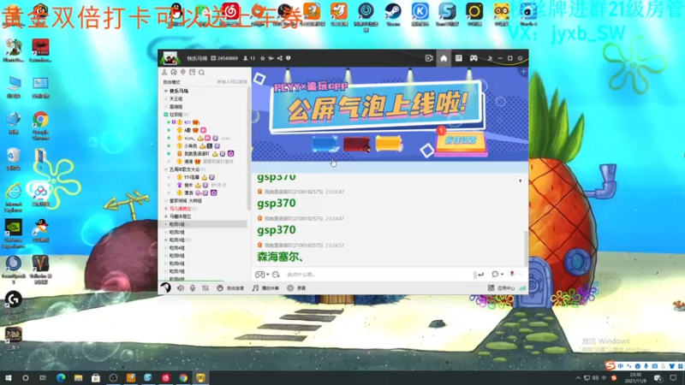Click the red gift icon near chat input
The image size is (685, 385).
(512, 274)
